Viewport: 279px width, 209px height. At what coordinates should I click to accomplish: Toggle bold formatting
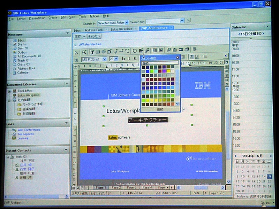pyautogui.click(x=123, y=58)
